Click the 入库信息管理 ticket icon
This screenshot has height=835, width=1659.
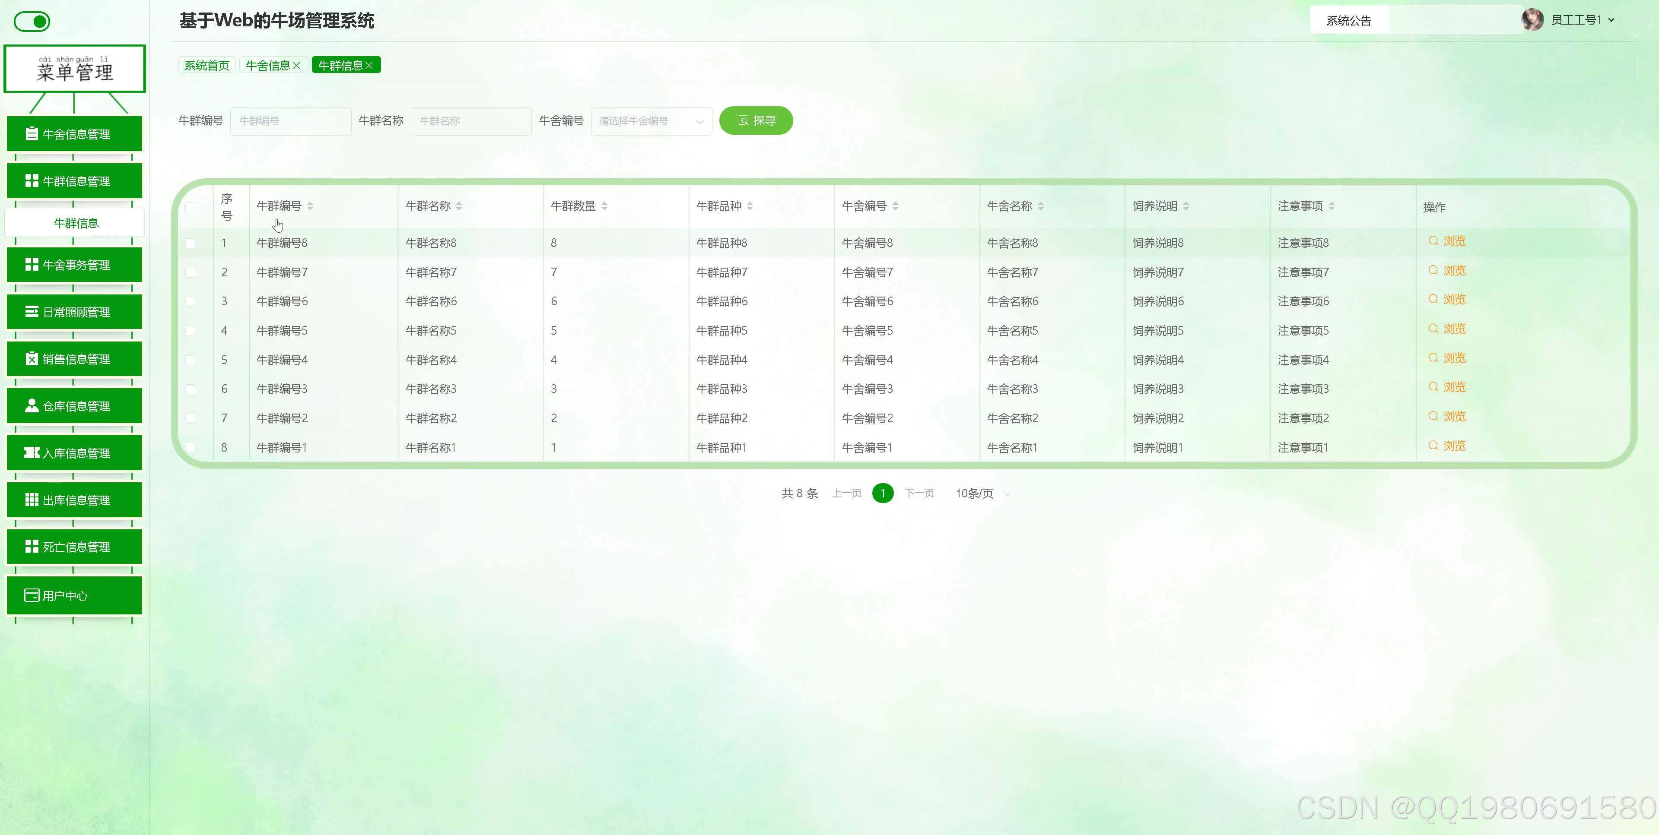[31, 452]
